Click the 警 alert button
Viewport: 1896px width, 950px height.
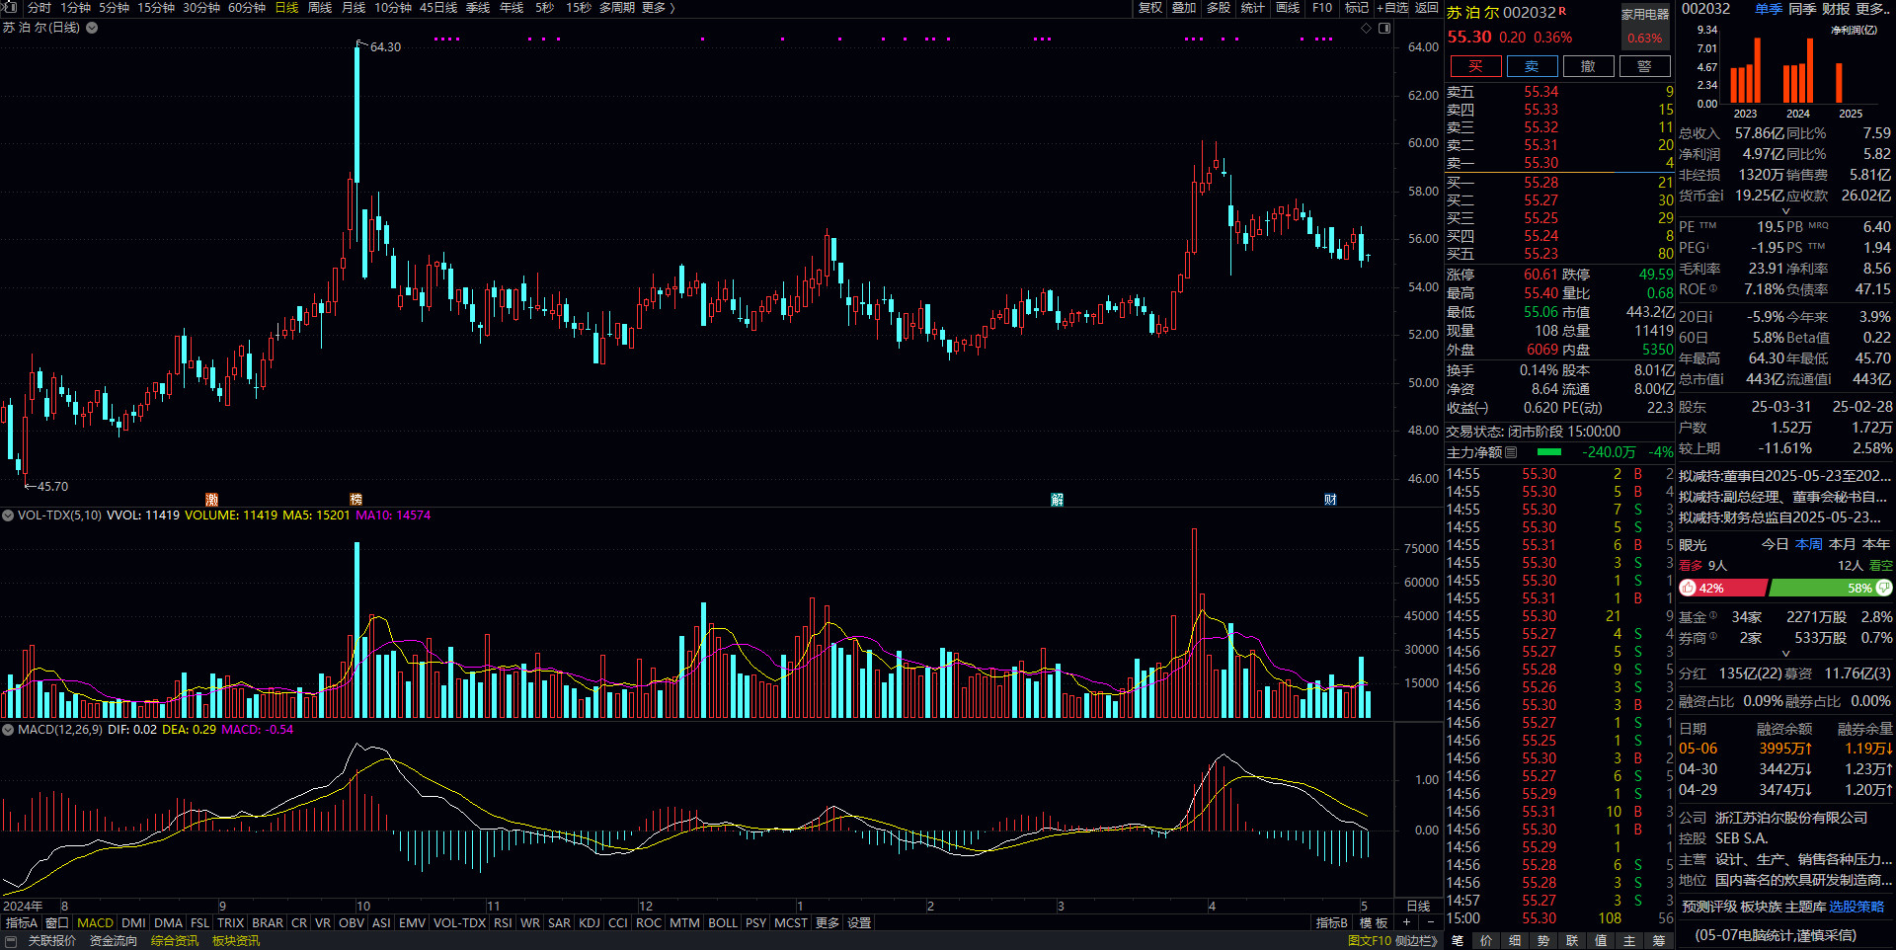pos(1644,66)
